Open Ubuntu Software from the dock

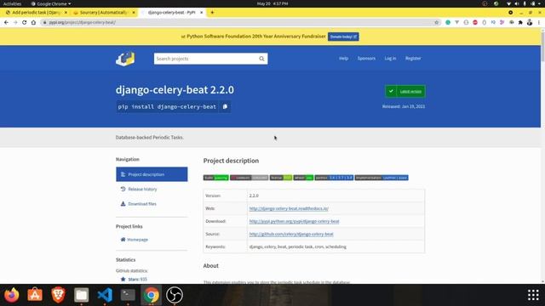coord(35,295)
